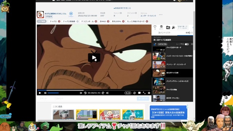Follow the uploader with the フォロー button

tap(71, 15)
